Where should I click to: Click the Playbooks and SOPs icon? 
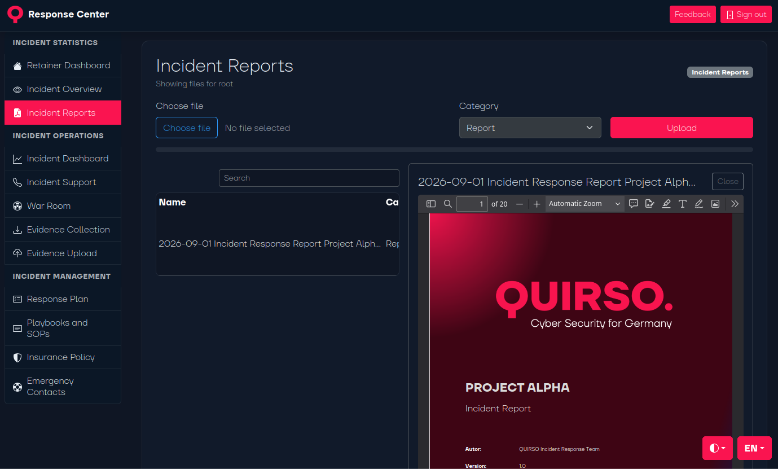pyautogui.click(x=17, y=328)
